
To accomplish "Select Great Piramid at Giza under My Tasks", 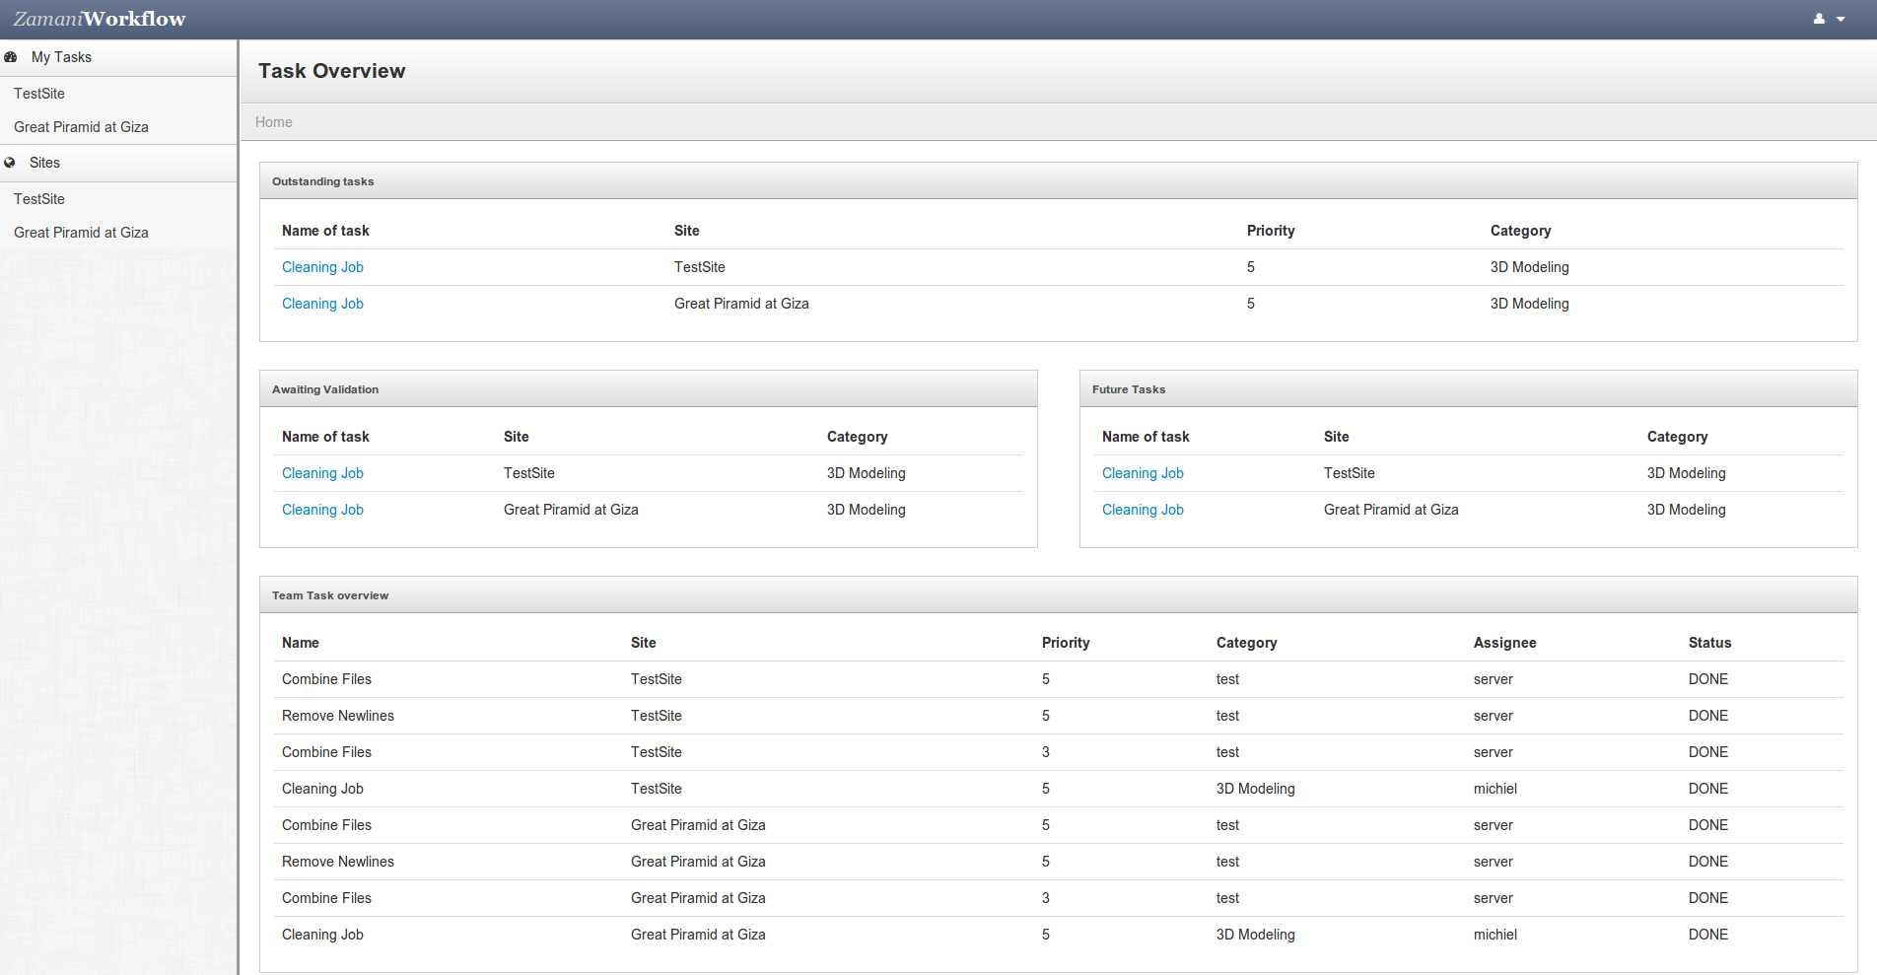I will [81, 127].
